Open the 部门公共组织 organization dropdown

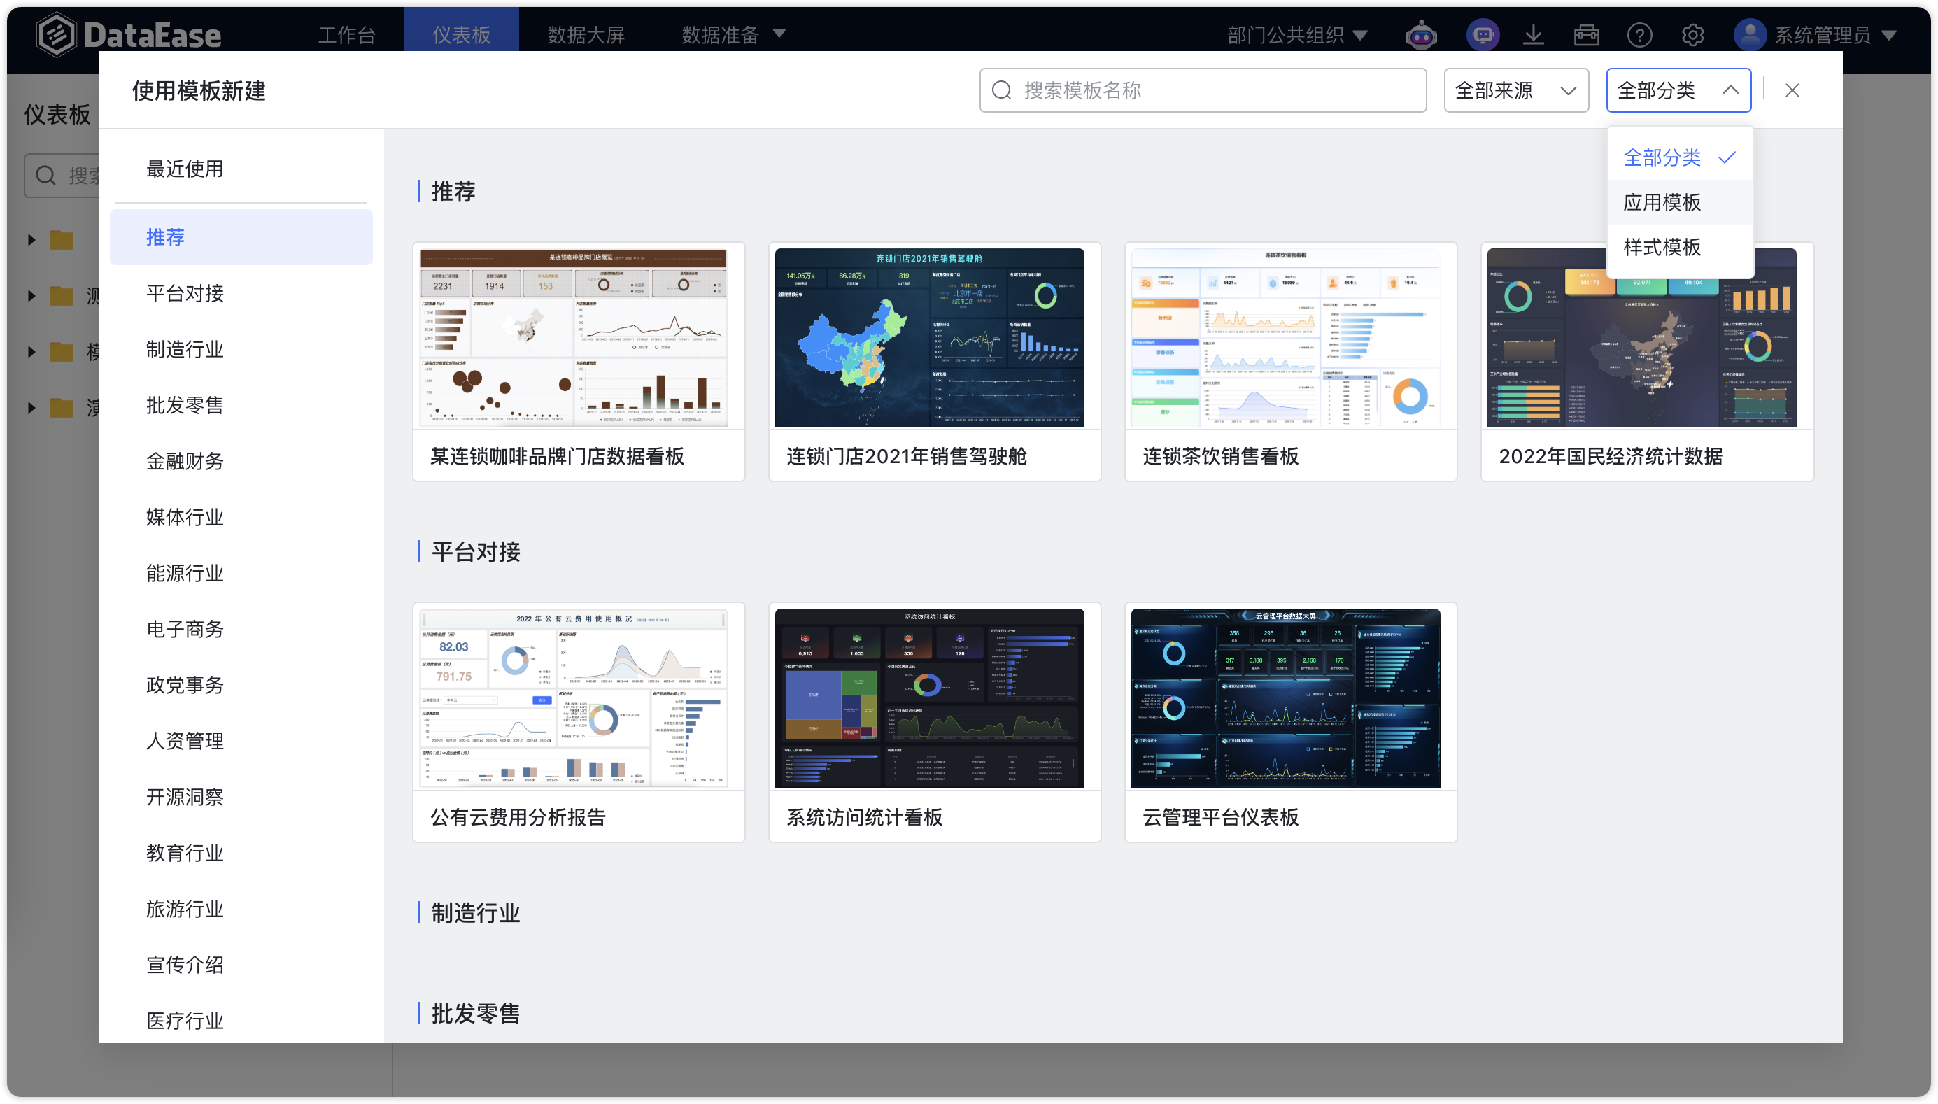pos(1297,35)
